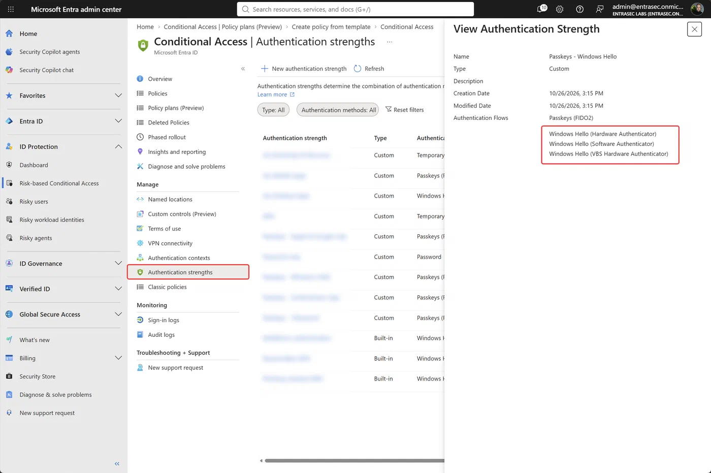
Task: Collapse the Conditional Access menu pane
Action: pos(243,69)
